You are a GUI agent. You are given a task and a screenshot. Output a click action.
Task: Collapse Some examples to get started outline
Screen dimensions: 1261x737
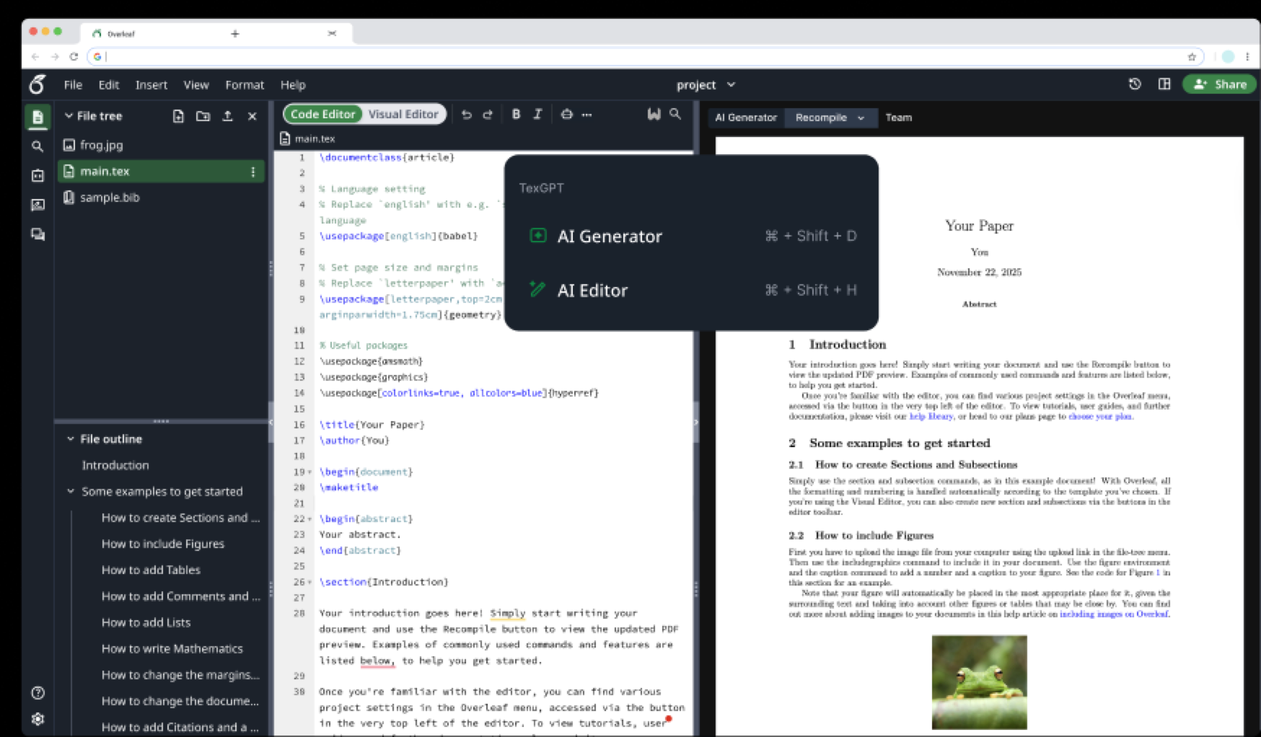coord(71,491)
